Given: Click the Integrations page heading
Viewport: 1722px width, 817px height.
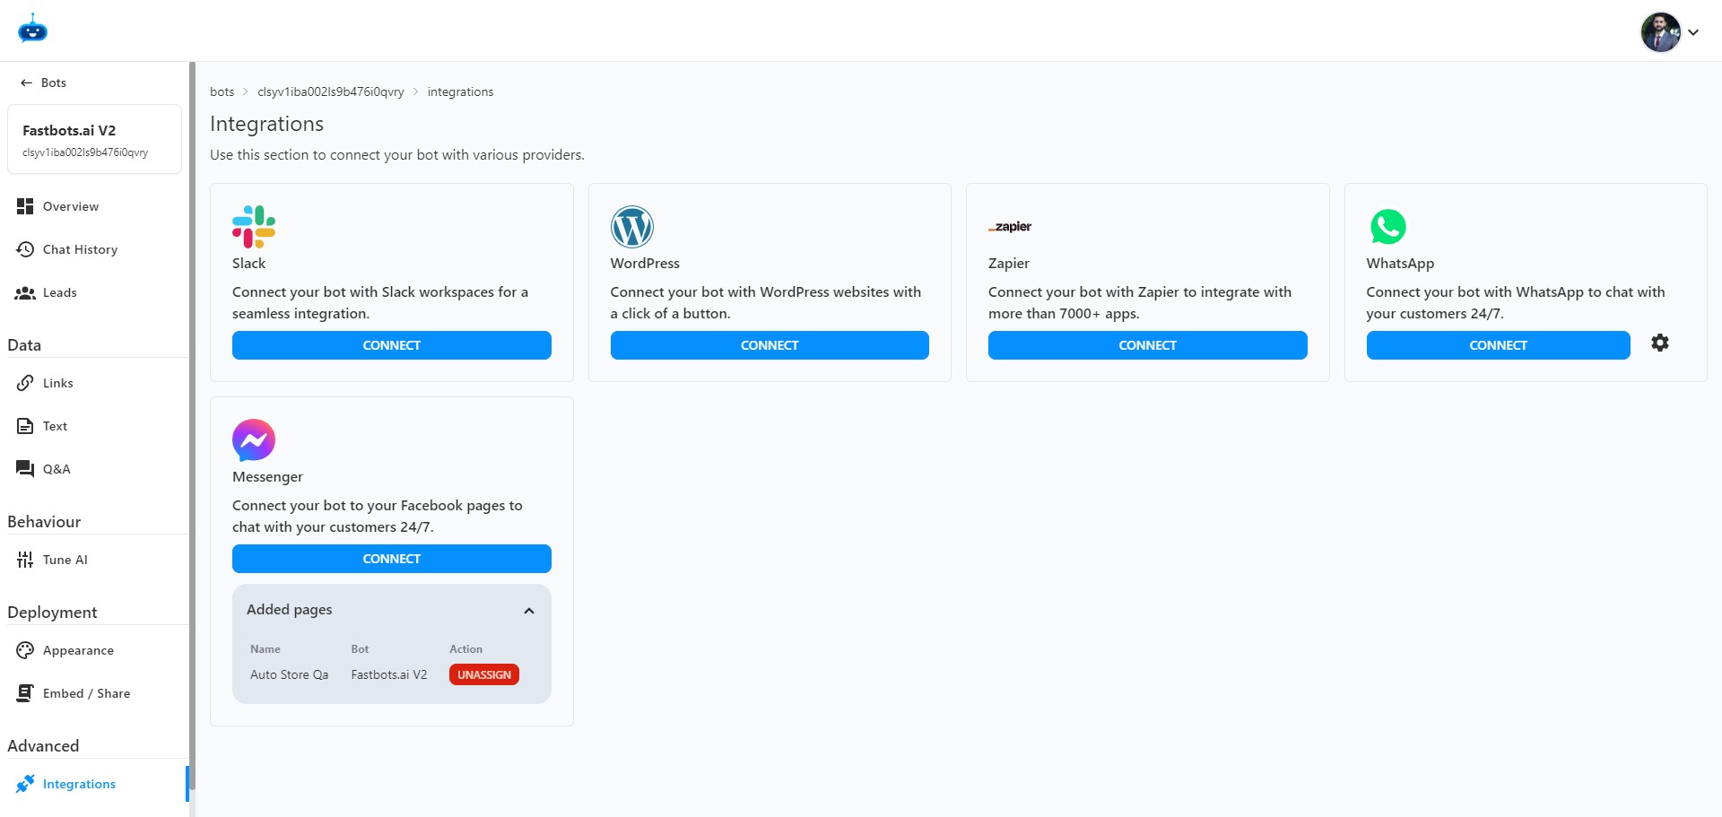Looking at the screenshot, I should click(x=266, y=124).
